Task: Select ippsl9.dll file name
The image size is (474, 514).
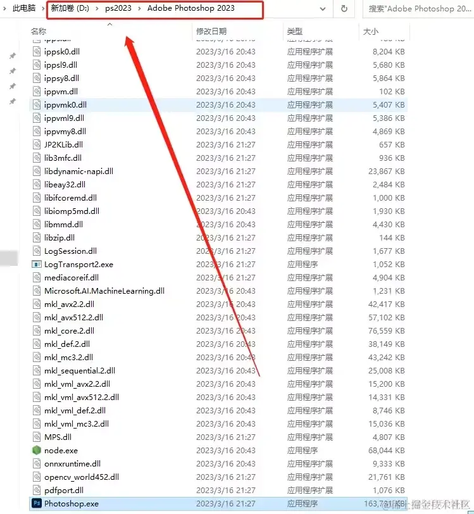Action: [x=61, y=65]
